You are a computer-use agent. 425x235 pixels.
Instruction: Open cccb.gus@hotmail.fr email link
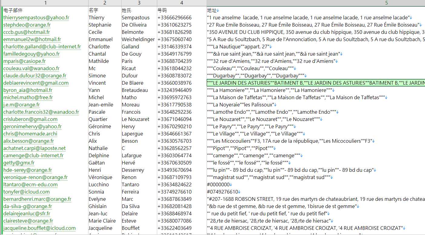click(27, 32)
